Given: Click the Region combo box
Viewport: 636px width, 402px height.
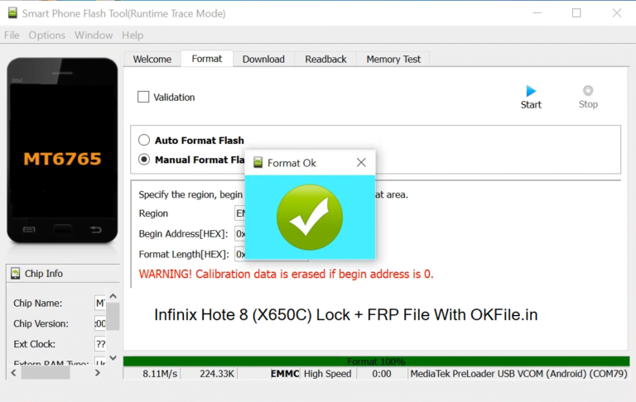Looking at the screenshot, I should click(x=240, y=213).
